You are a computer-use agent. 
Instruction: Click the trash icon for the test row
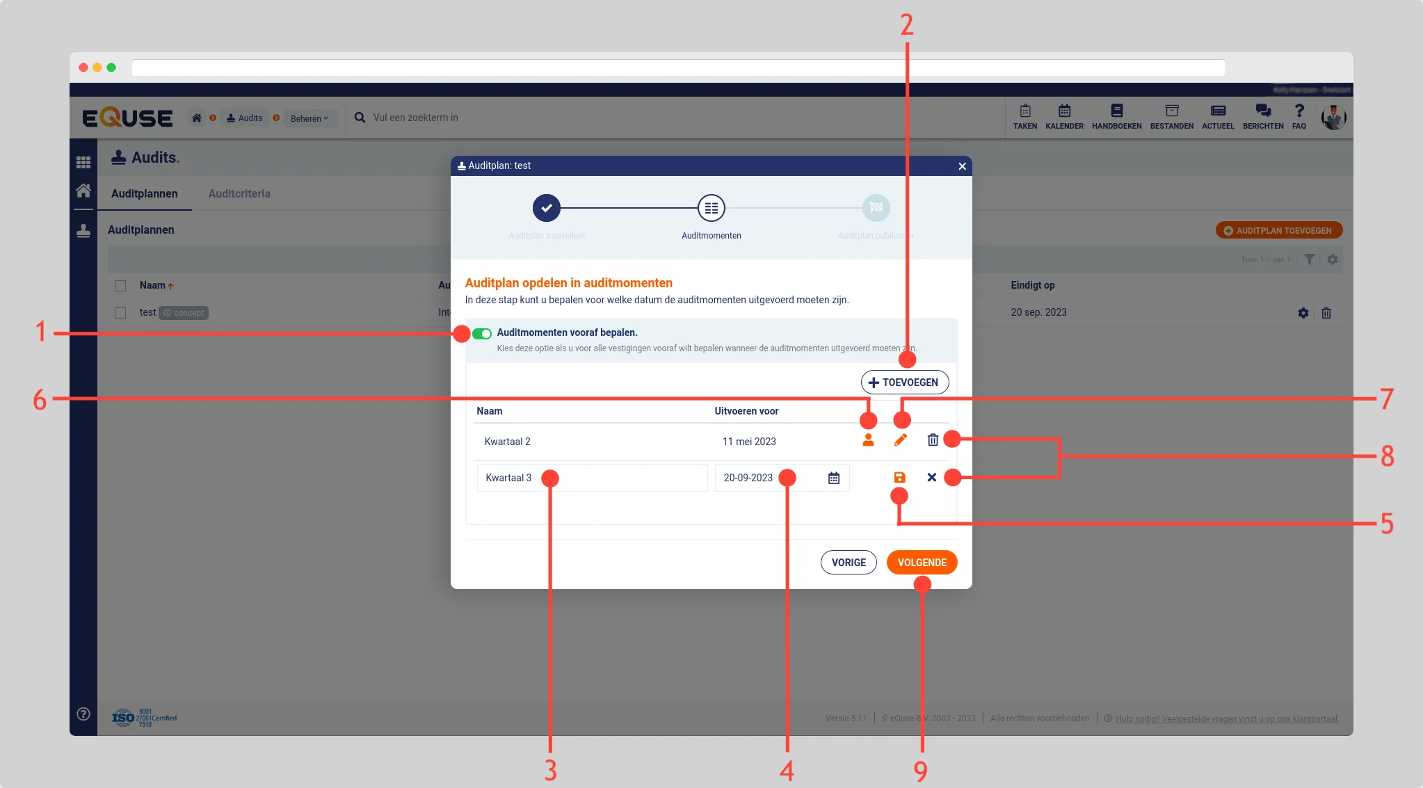click(x=1326, y=313)
